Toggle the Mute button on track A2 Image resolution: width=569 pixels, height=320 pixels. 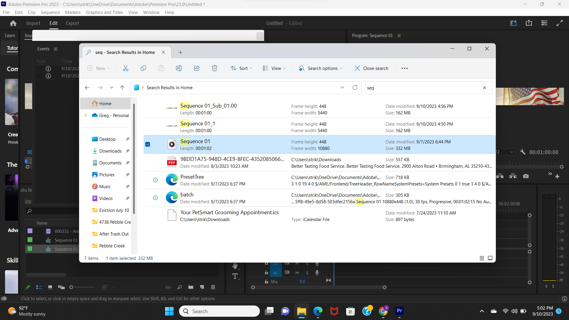click(297, 263)
